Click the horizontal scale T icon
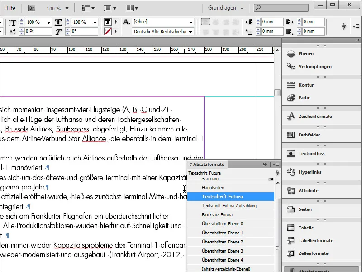 pos(58,22)
